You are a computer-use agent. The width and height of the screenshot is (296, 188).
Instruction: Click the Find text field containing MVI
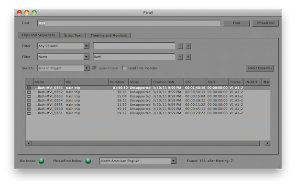129,23
